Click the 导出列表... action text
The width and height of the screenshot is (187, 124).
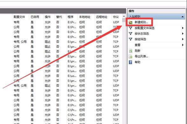[x=141, y=56]
